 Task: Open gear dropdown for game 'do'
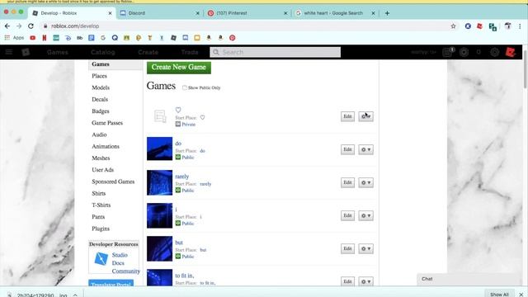coord(365,149)
